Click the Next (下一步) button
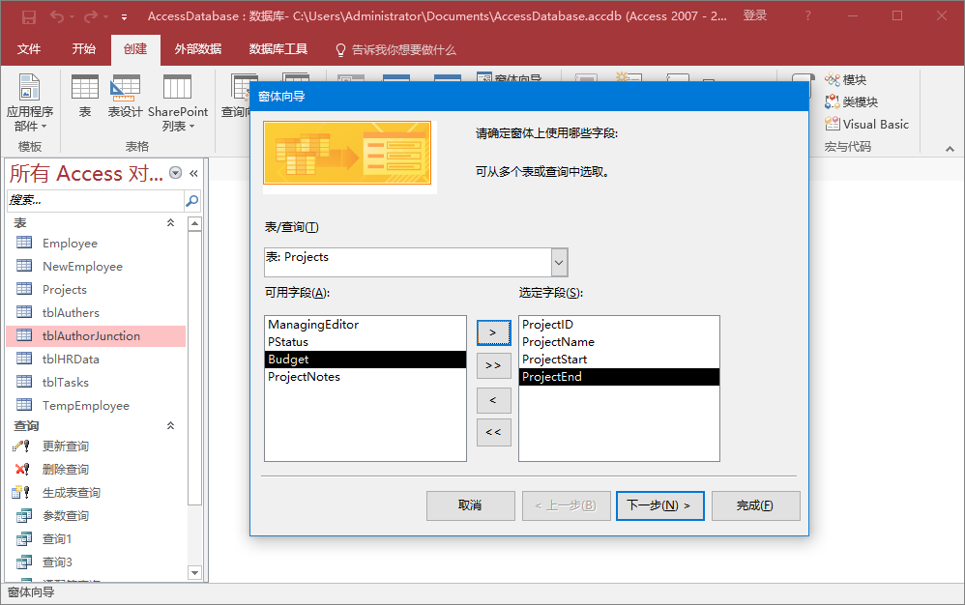Screen dimensions: 965x605 tap(659, 505)
